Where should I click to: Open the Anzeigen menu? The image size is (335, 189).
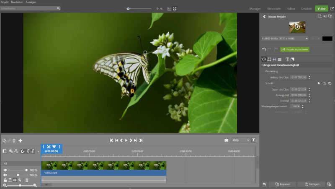coord(31,2)
